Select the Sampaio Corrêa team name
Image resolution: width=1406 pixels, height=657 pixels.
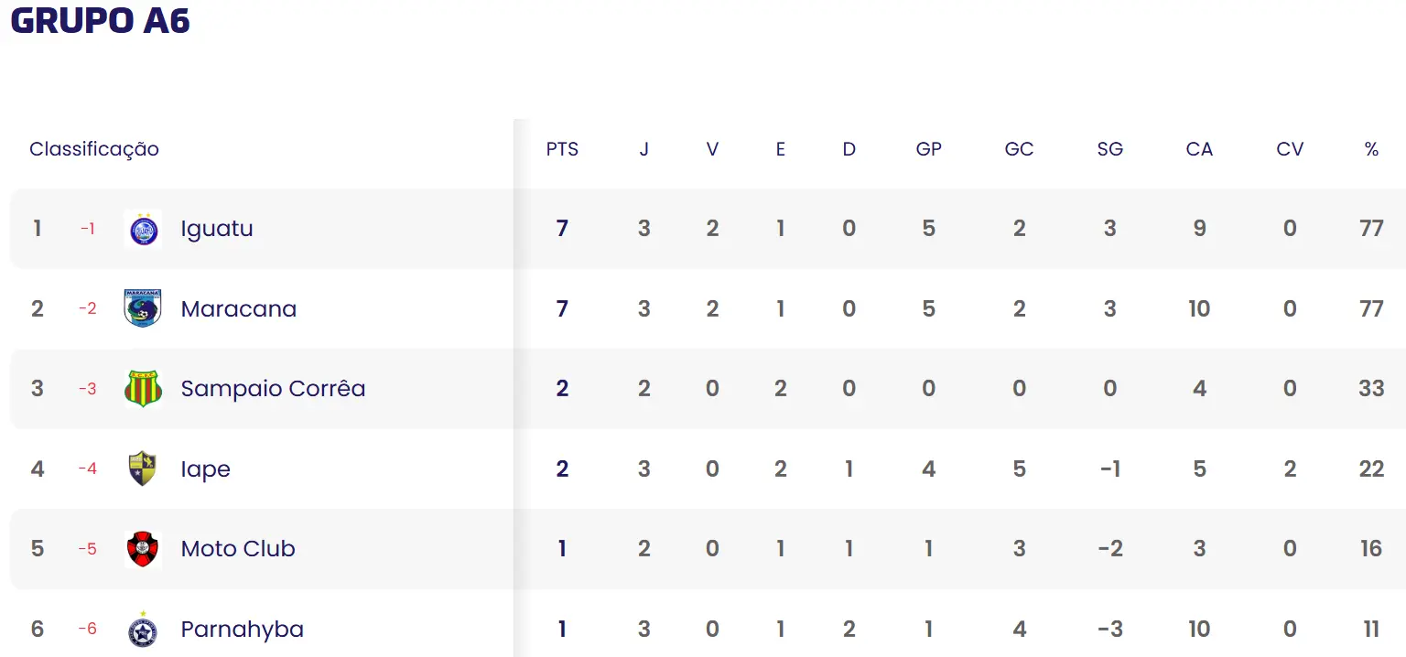(273, 389)
